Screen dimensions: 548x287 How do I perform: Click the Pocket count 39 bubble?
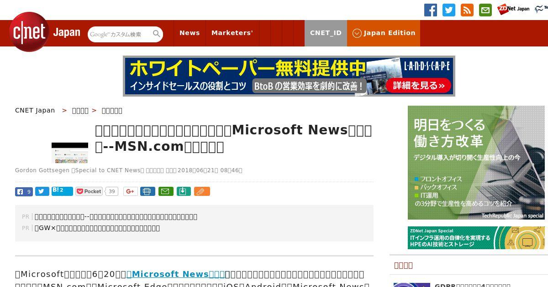tap(112, 191)
